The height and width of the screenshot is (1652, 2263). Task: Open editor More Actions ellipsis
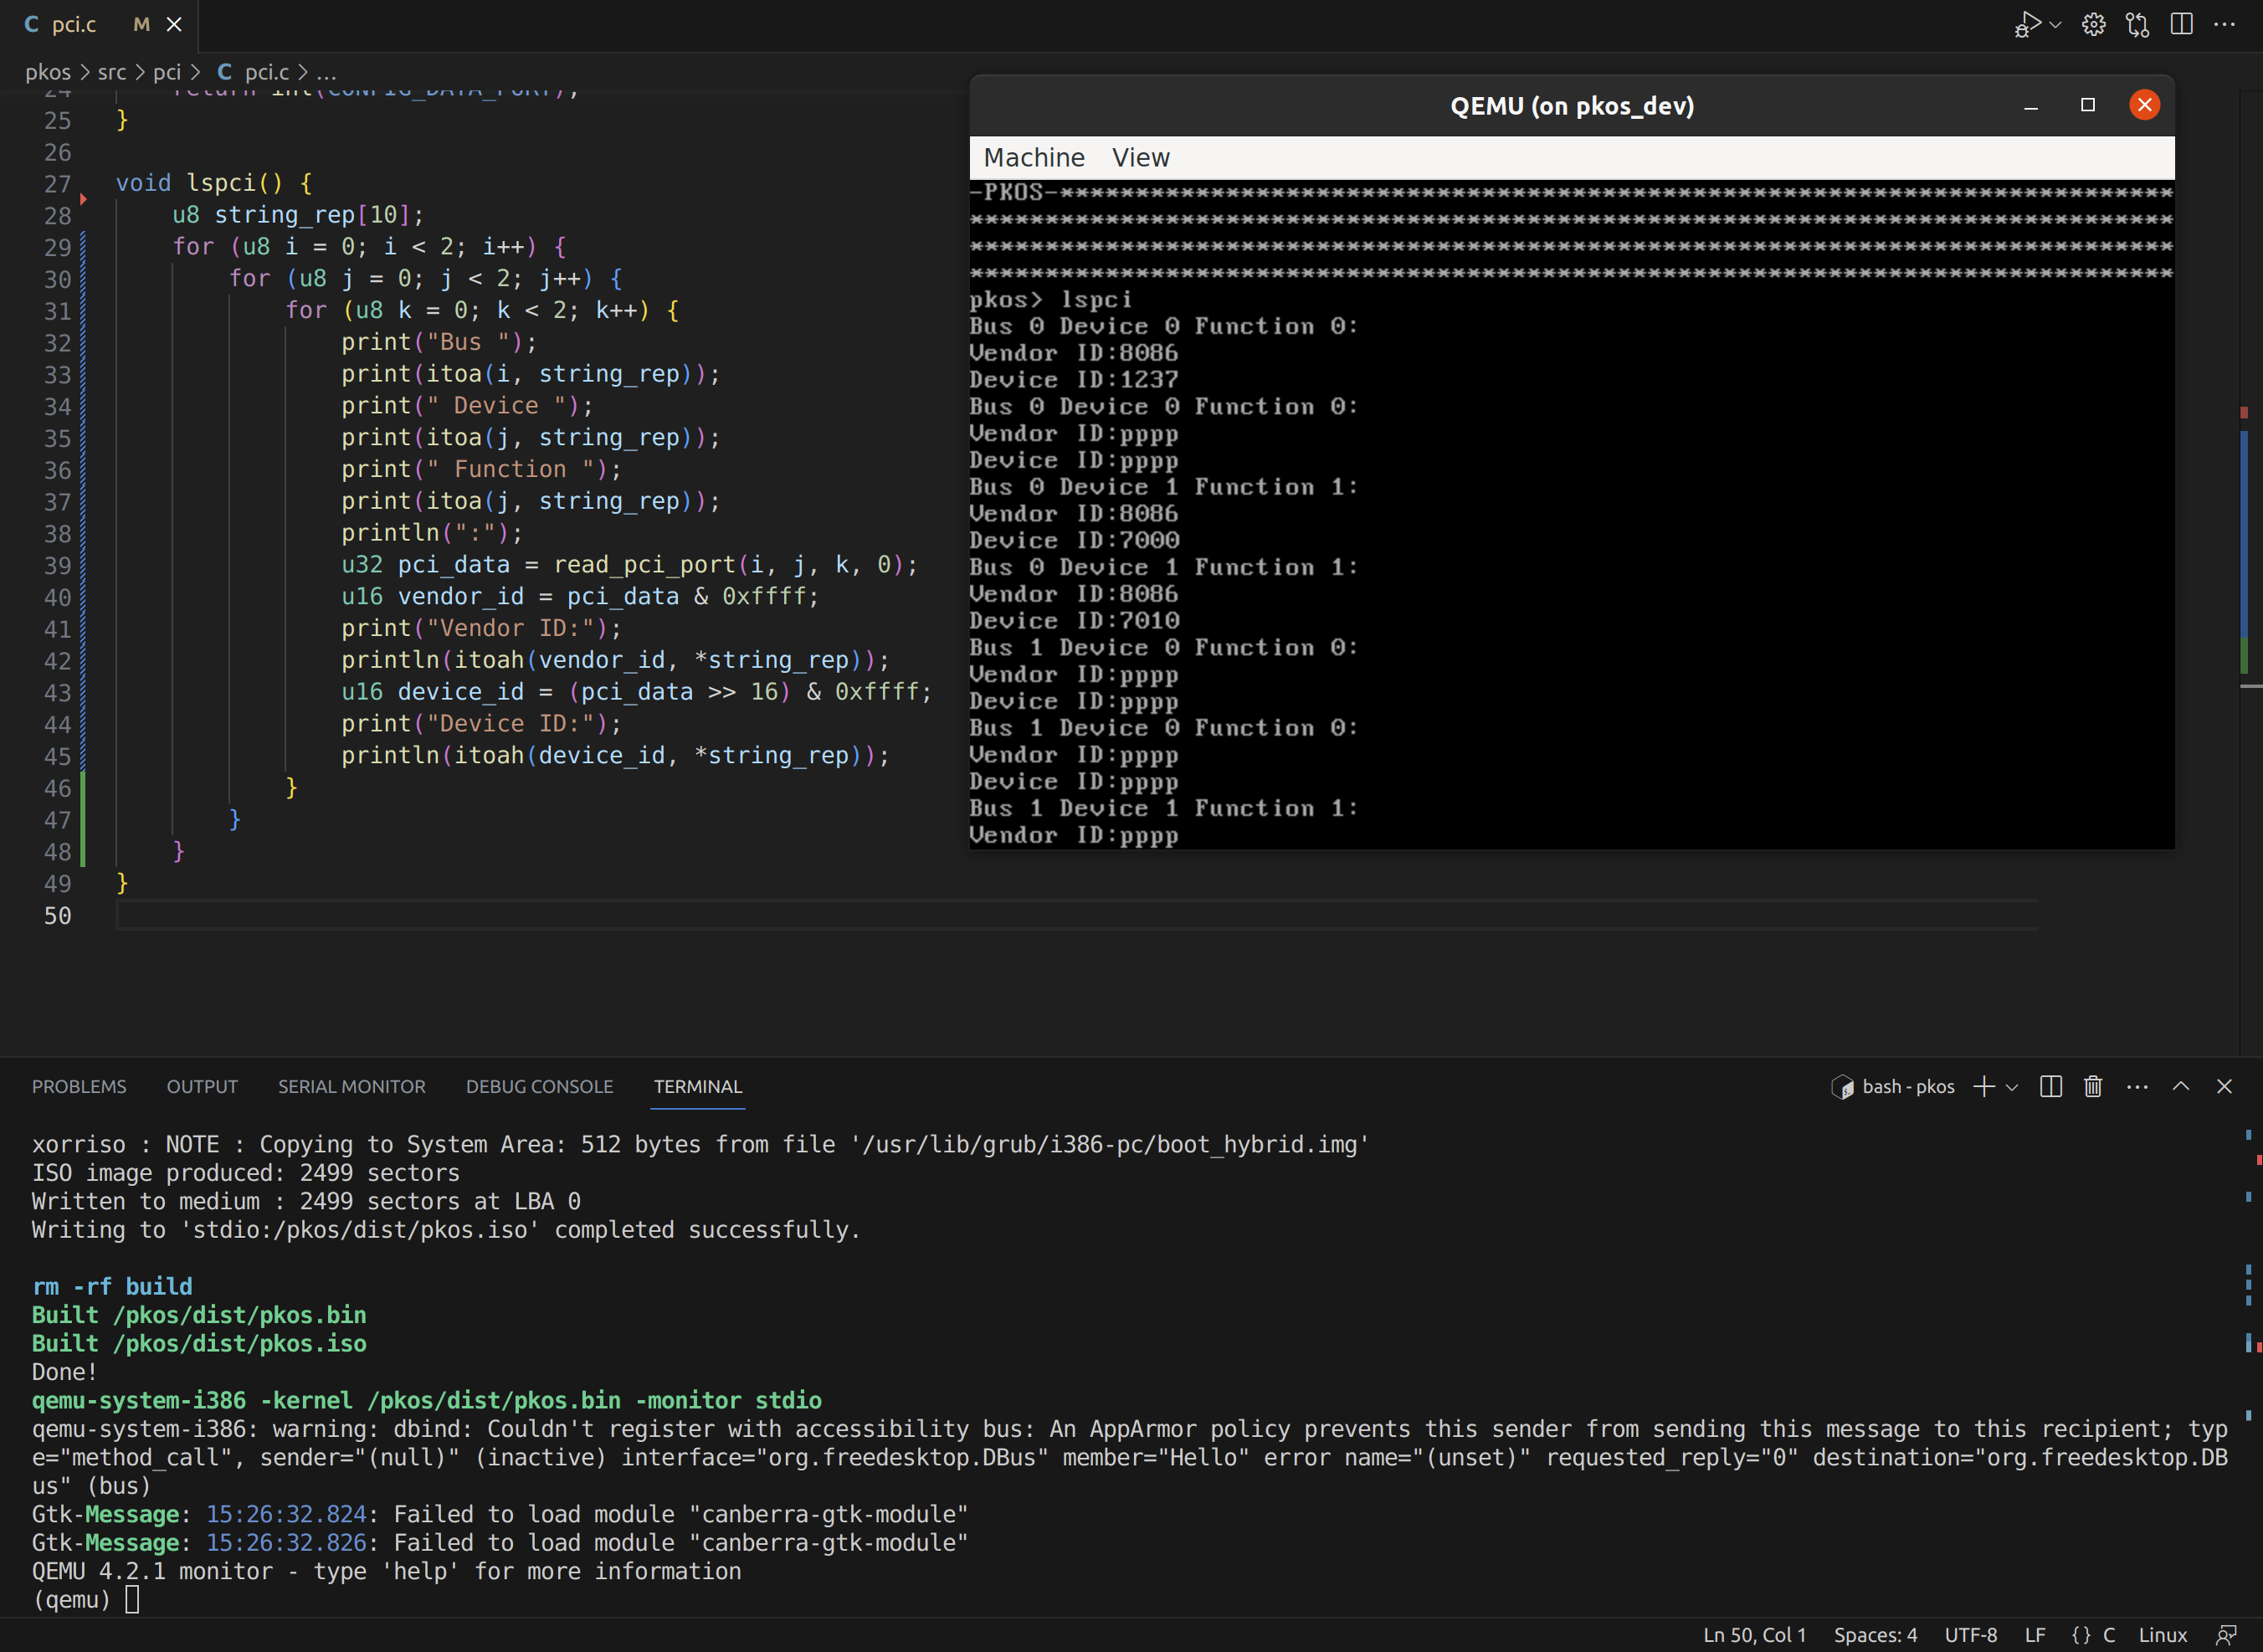(2225, 24)
